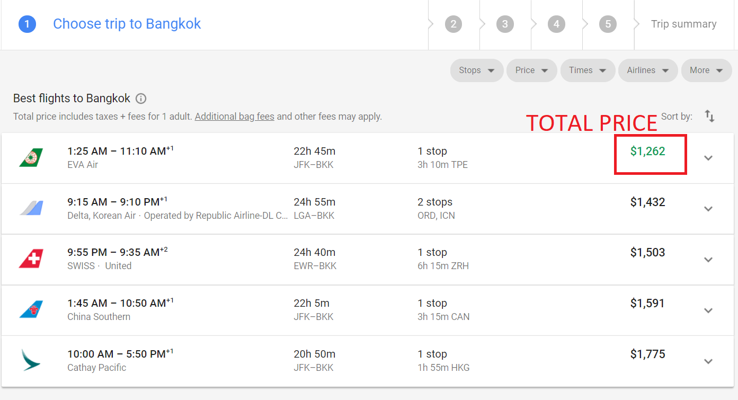Open the Additional bag fees link

[x=235, y=117]
